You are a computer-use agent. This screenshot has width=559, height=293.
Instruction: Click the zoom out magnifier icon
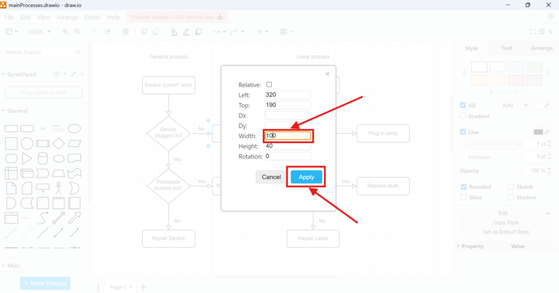point(78,32)
